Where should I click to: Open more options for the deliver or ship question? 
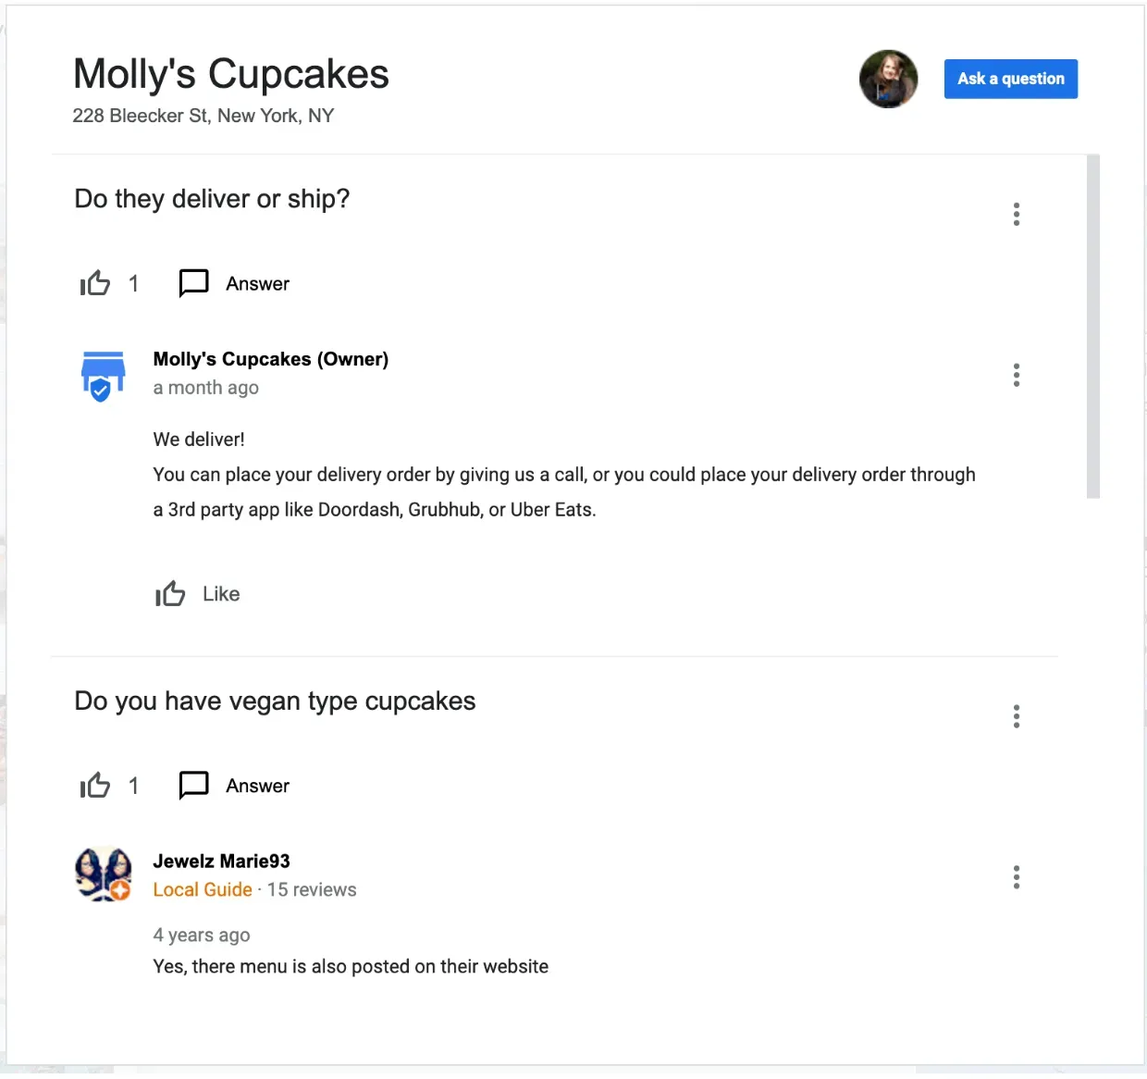coord(1017,215)
